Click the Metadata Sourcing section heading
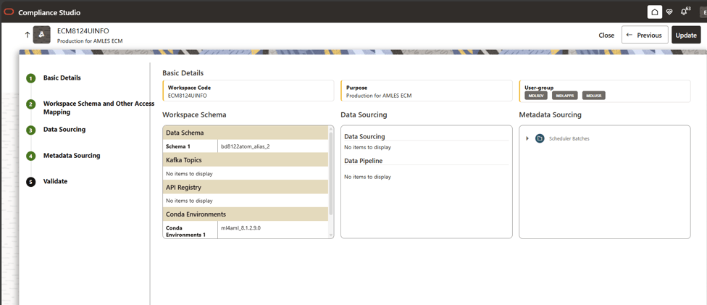Viewport: 707px width, 305px height. click(x=550, y=114)
